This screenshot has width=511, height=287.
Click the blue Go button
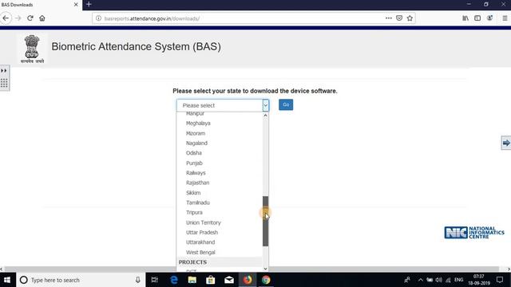286,104
